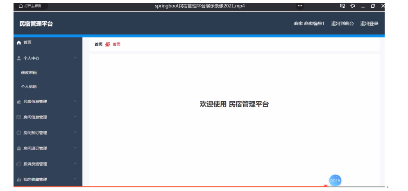Click the red 首页 breadcrumb entry
The width and height of the screenshot is (408, 191).
point(117,44)
